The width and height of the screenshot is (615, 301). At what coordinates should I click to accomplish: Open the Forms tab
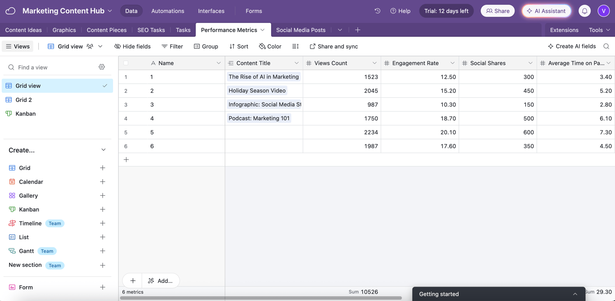click(254, 11)
